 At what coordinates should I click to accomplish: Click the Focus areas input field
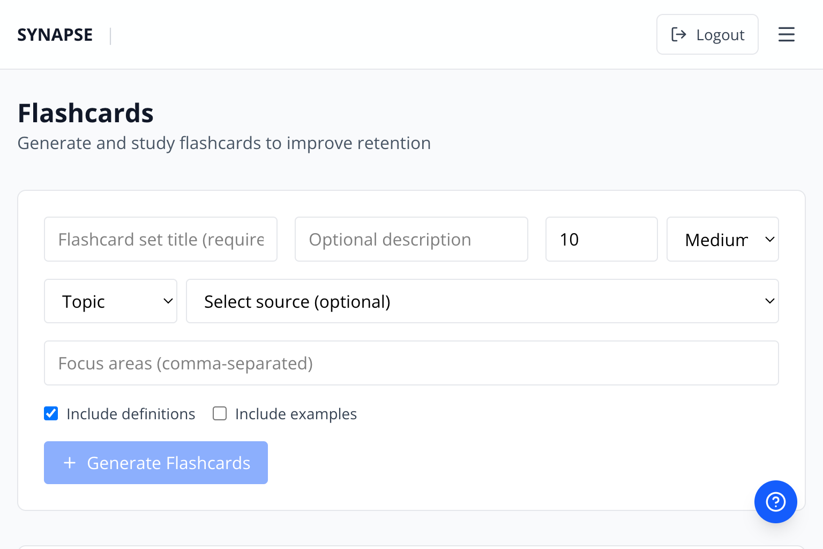pos(411,363)
